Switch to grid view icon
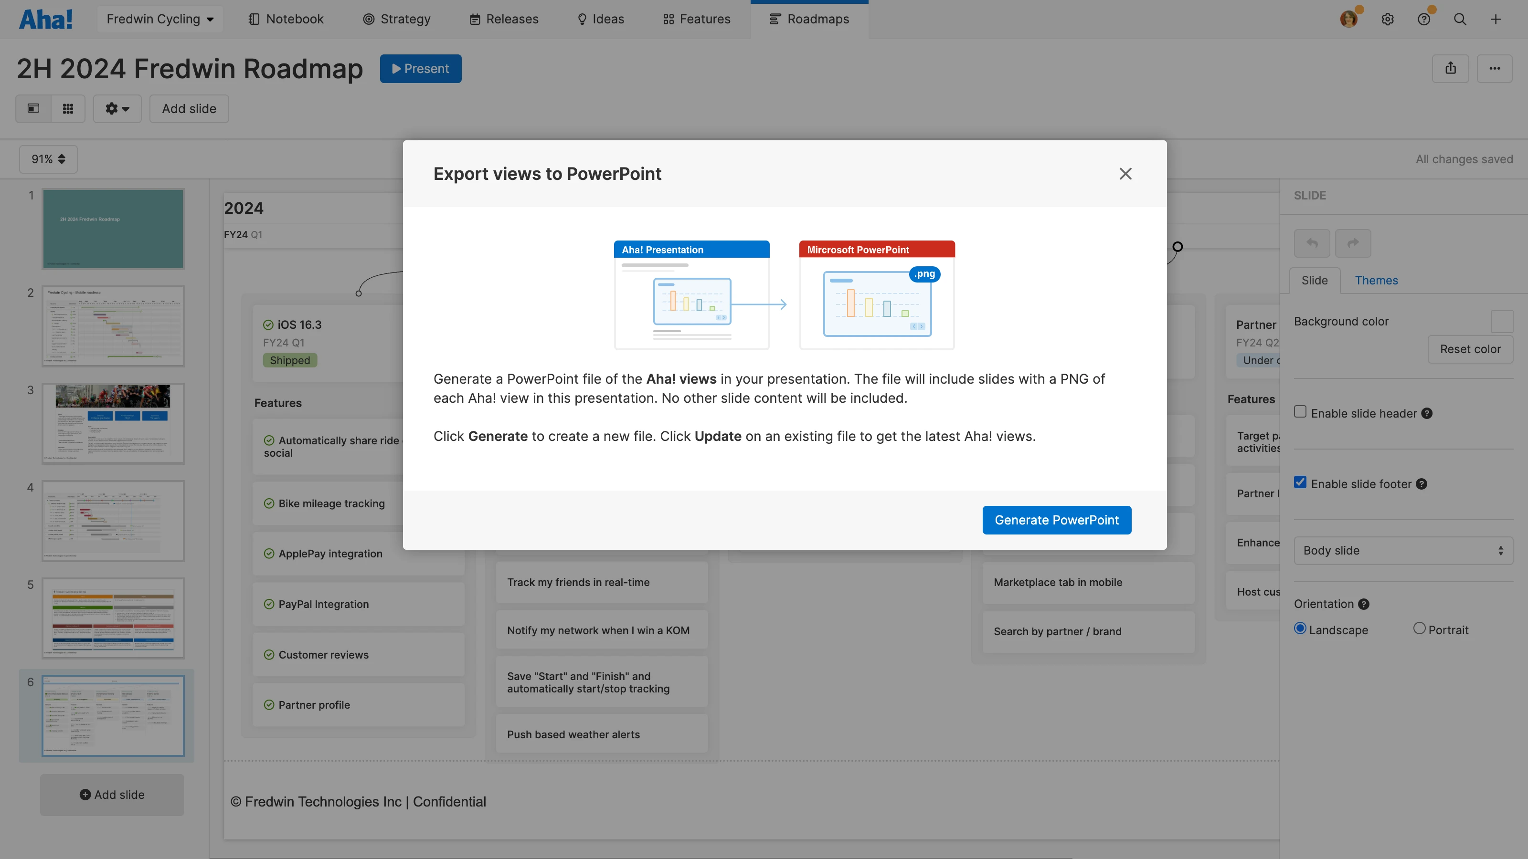This screenshot has height=859, width=1528. pyautogui.click(x=68, y=108)
